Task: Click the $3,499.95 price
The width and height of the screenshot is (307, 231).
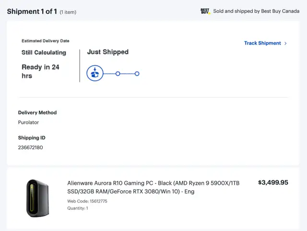Action: (x=273, y=182)
